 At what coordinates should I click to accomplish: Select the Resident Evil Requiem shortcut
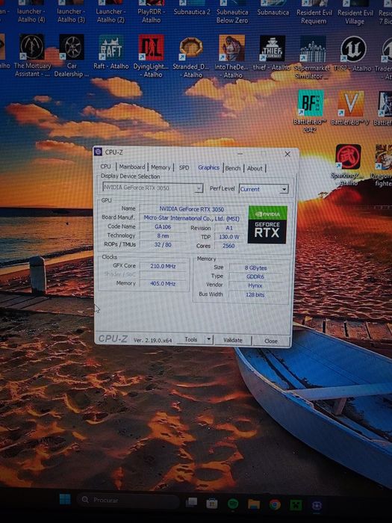tap(314, 12)
